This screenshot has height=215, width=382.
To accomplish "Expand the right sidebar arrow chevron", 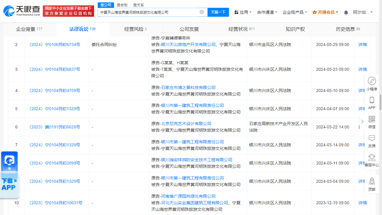I will 362,122.
